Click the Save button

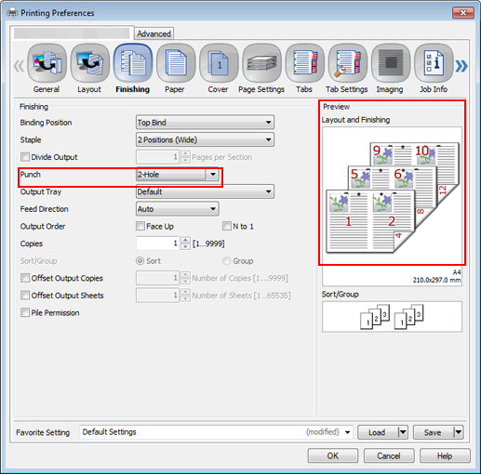(434, 432)
